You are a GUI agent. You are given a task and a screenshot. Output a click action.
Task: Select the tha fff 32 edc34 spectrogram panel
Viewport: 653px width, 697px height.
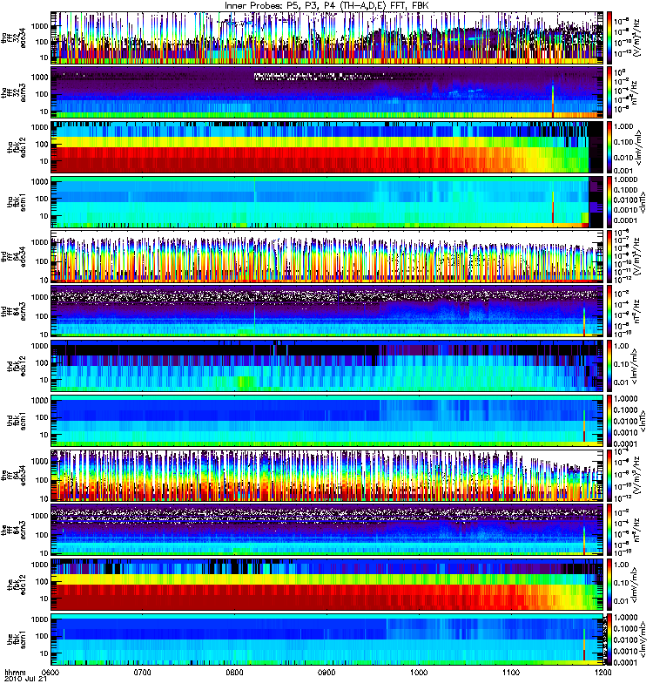tap(327, 37)
